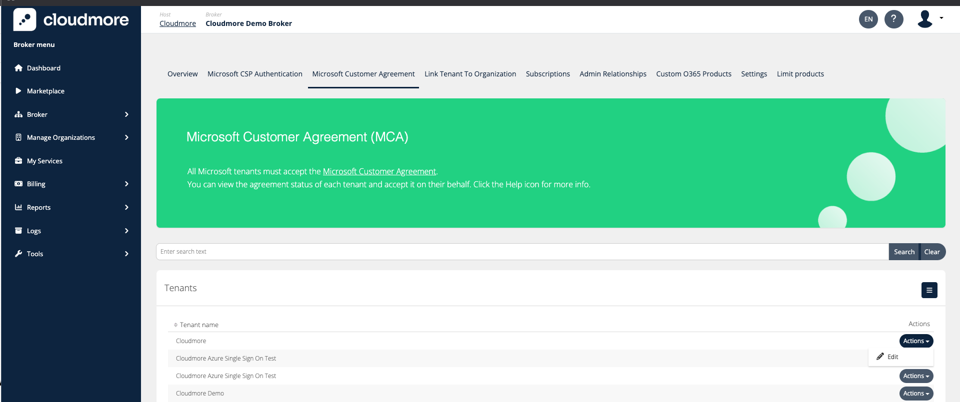The height and width of the screenshot is (402, 960).
Task: Follow the Microsoft Customer Agreement link
Action: point(379,171)
